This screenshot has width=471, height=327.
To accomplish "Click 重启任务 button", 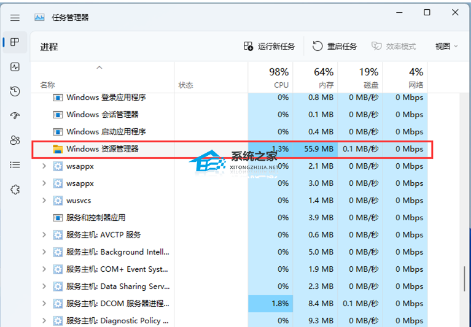I will (x=335, y=47).
